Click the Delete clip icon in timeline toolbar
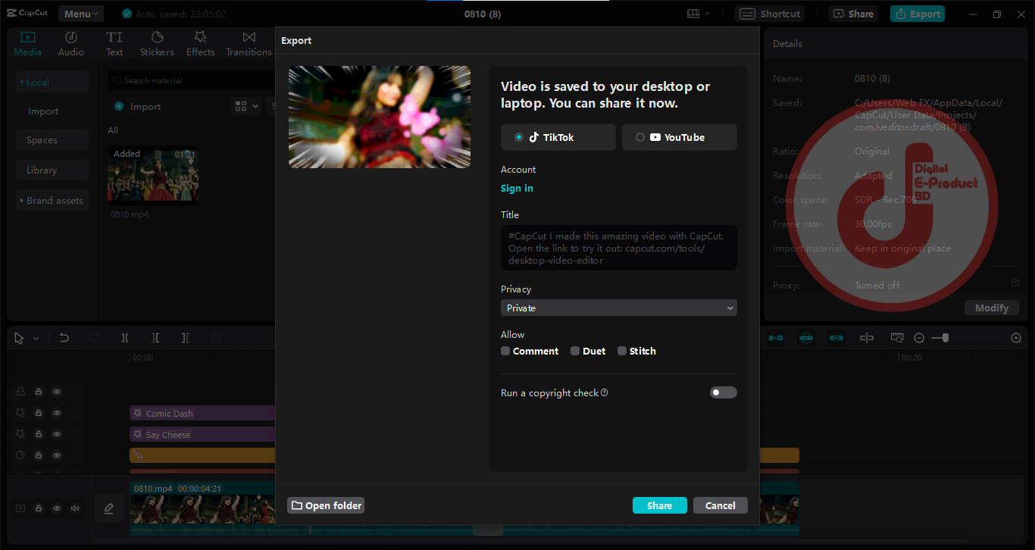The height and width of the screenshot is (550, 1035). coord(216,338)
